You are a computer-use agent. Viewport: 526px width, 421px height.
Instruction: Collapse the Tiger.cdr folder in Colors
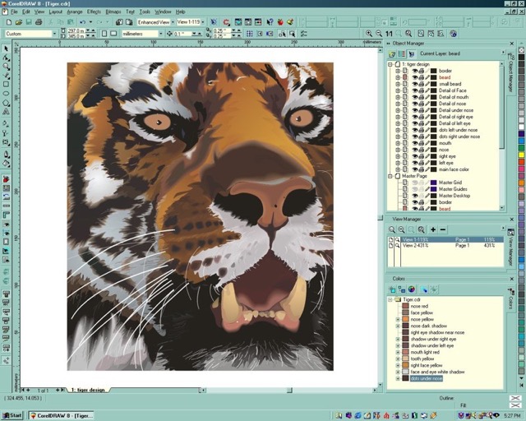click(390, 299)
